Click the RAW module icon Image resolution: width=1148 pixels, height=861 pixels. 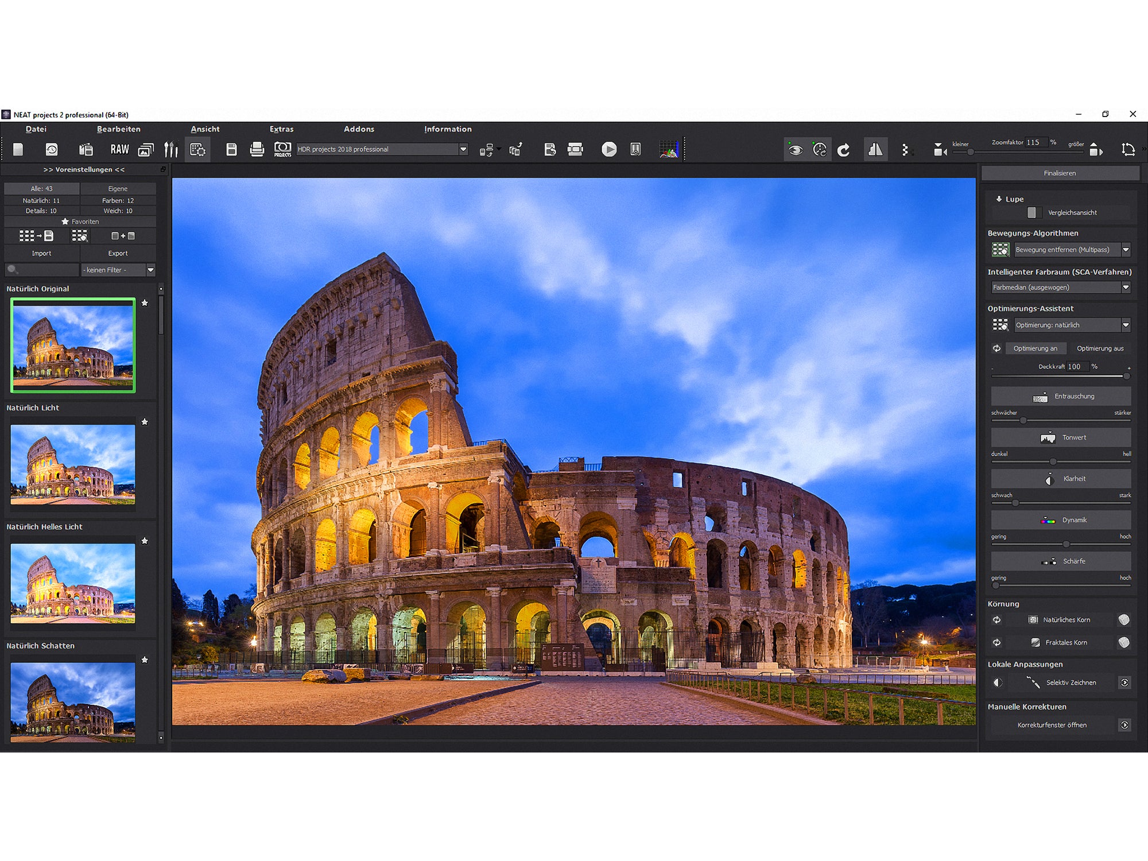click(x=119, y=150)
